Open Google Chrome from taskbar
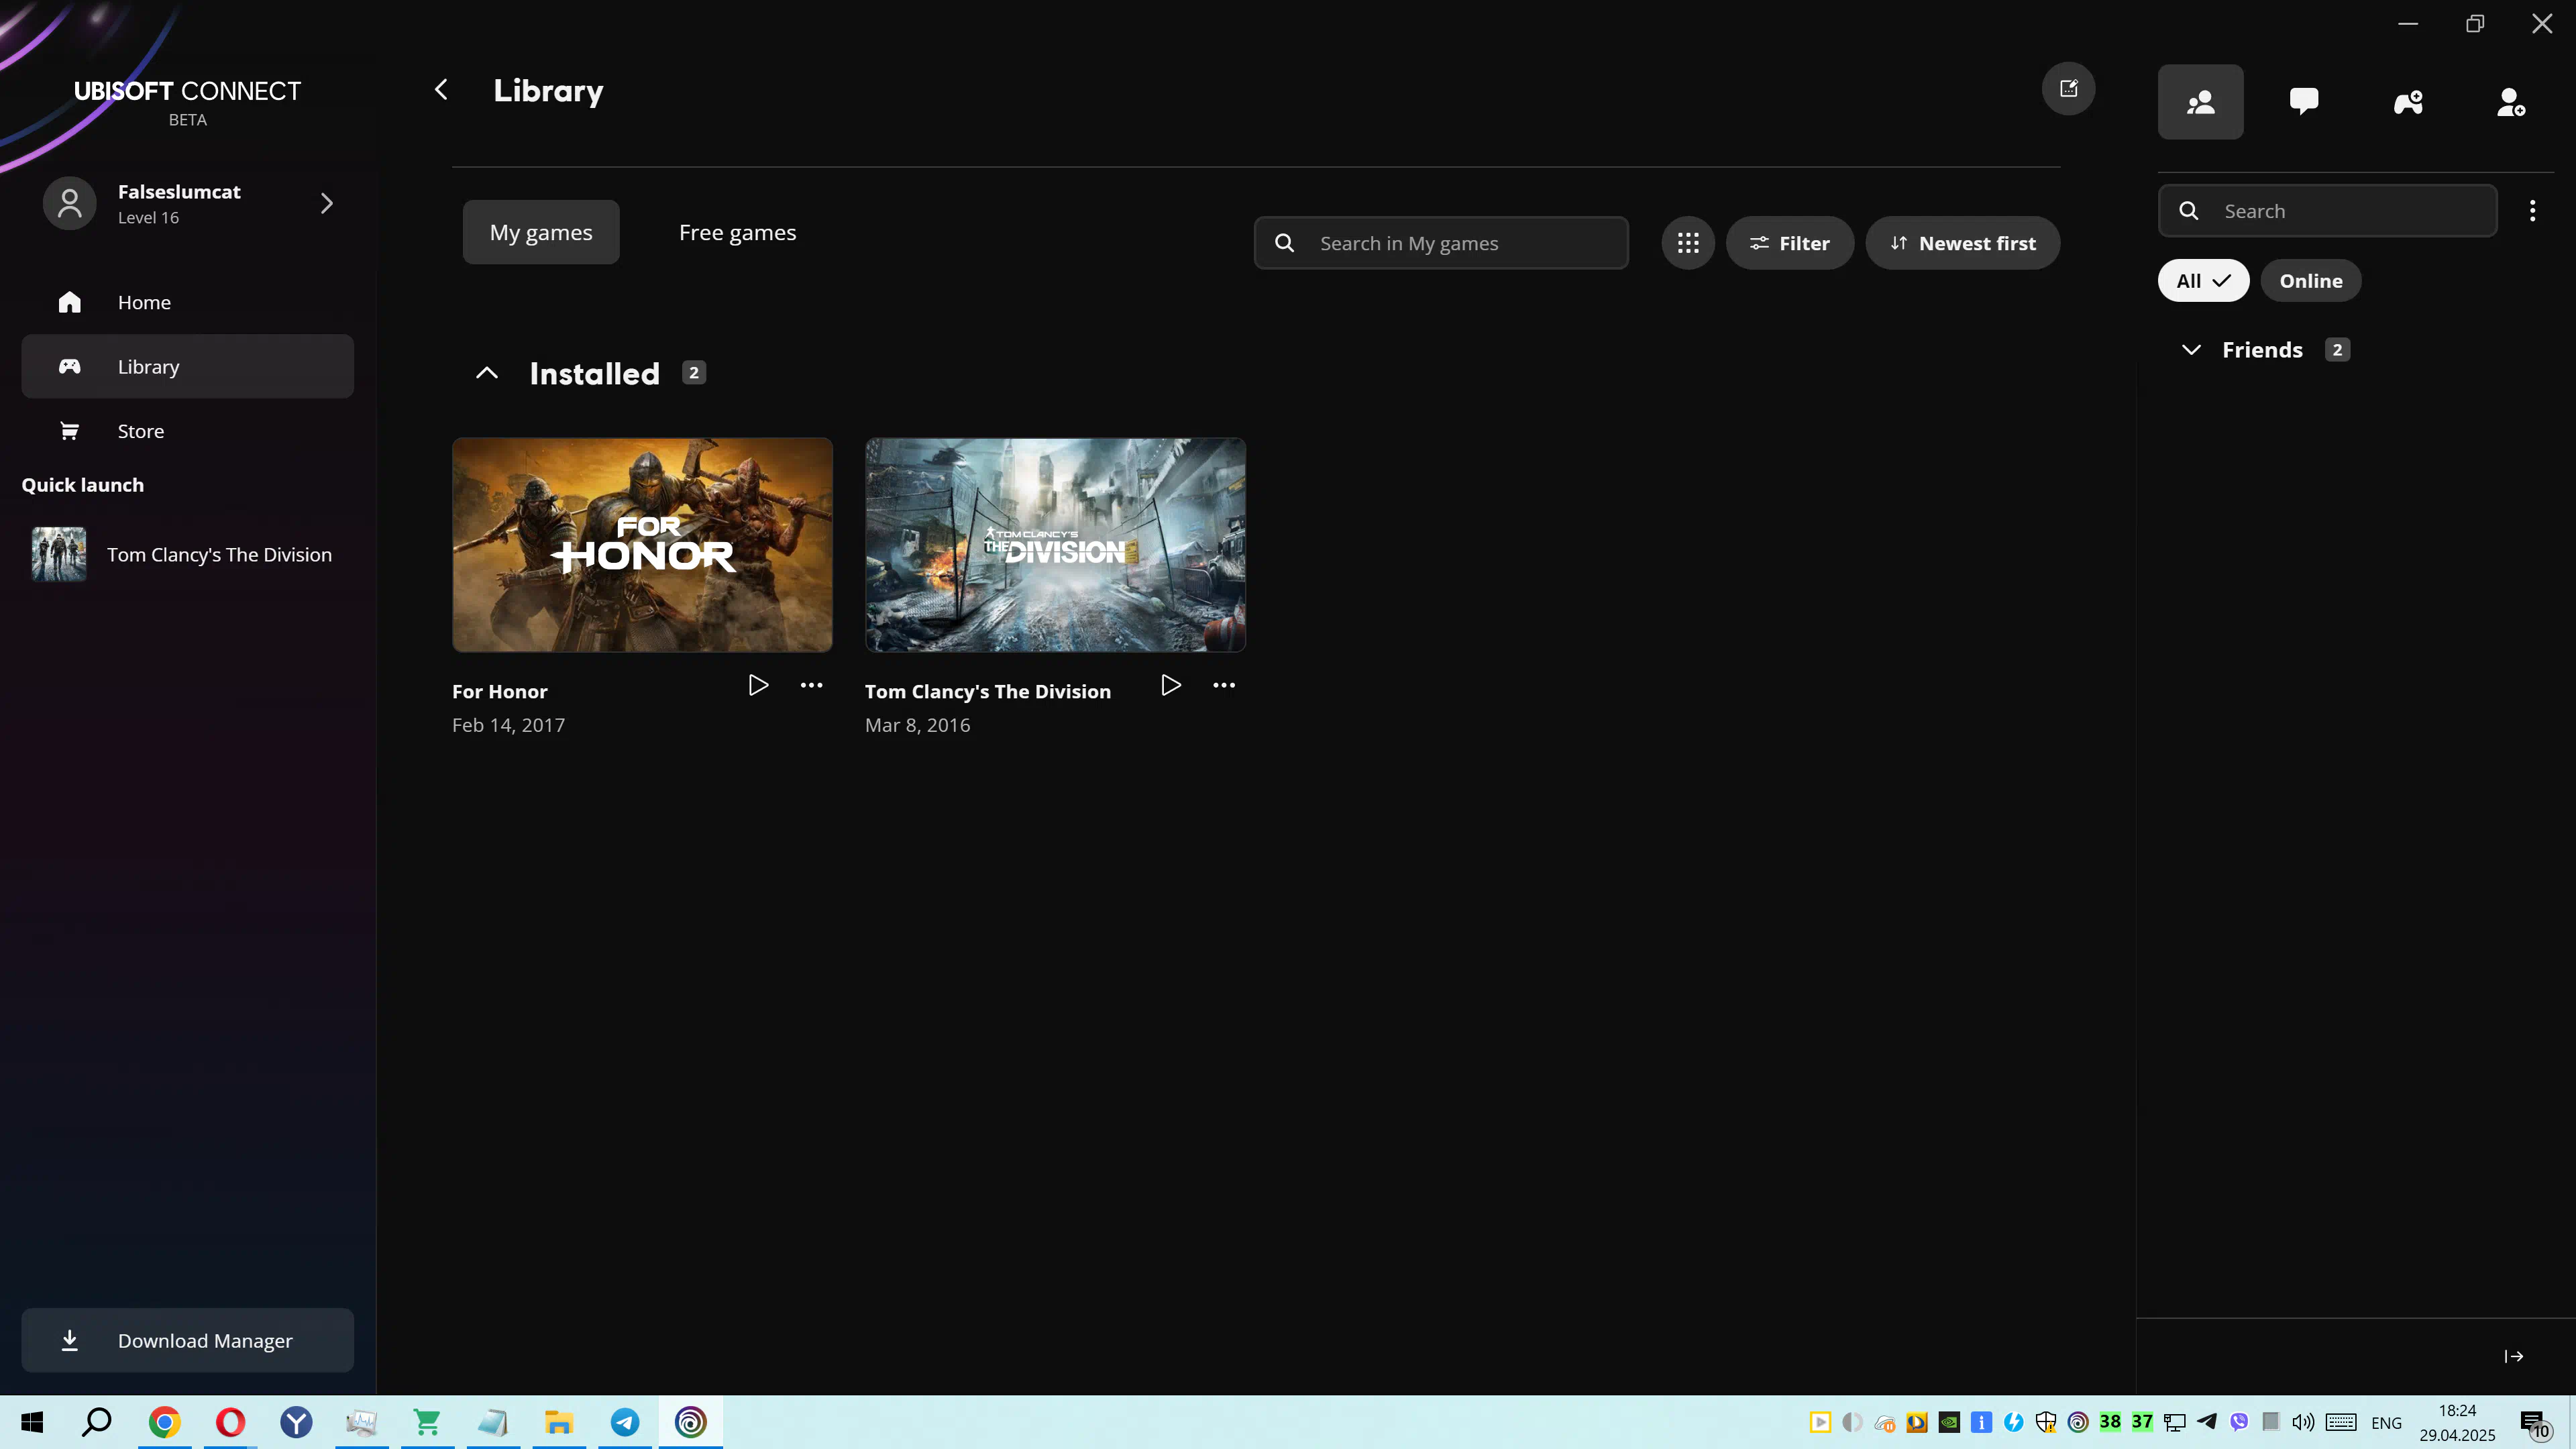2576x1449 pixels. click(165, 1422)
